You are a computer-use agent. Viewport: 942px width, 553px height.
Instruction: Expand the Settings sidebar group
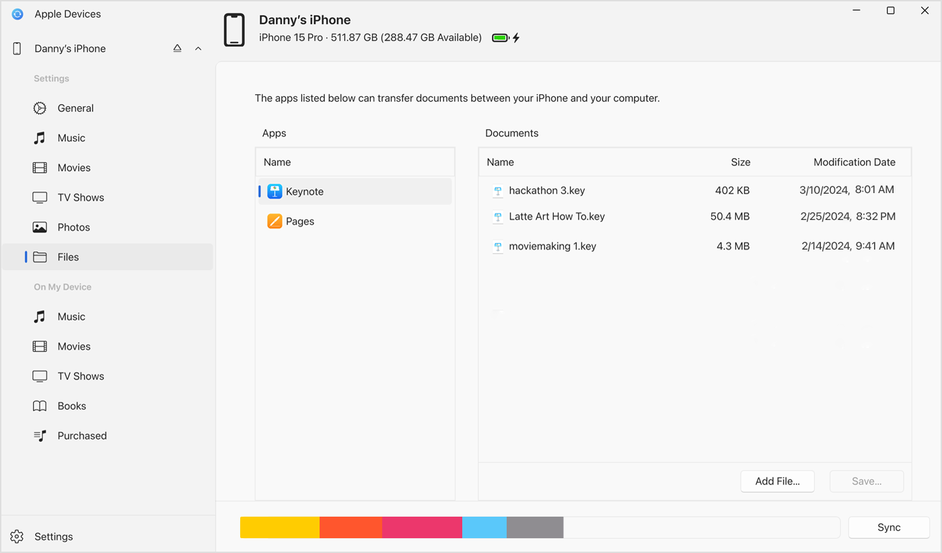point(51,78)
